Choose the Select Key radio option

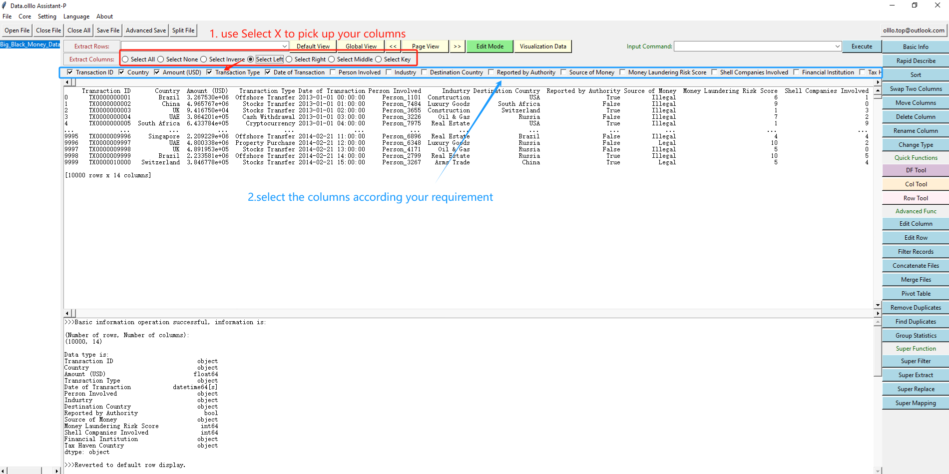pyautogui.click(x=379, y=59)
